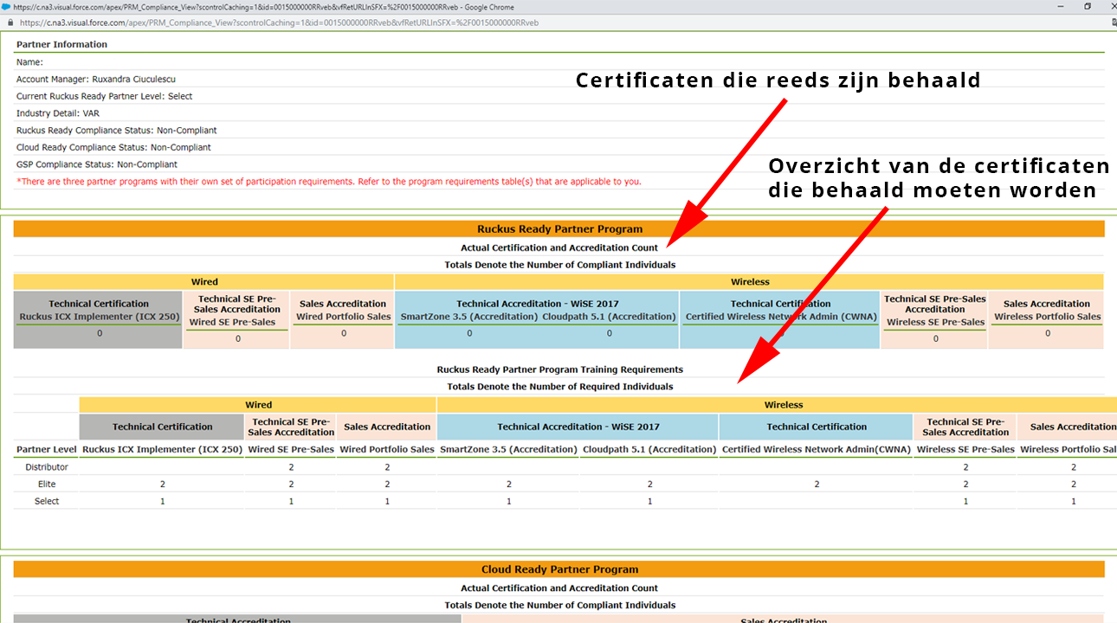This screenshot has width=1117, height=623.
Task: Click Certified Wireless Network Admin(CWNA) requirements column header
Action: (x=817, y=449)
